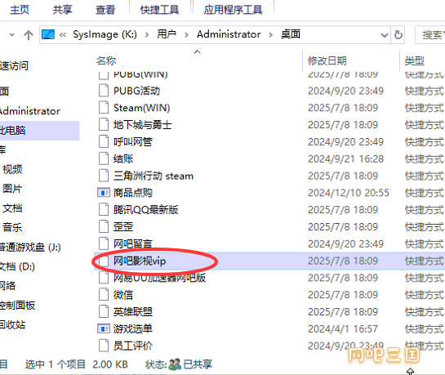
Task: Click icon of 英雄联盟 shortcut
Action: [x=104, y=312]
